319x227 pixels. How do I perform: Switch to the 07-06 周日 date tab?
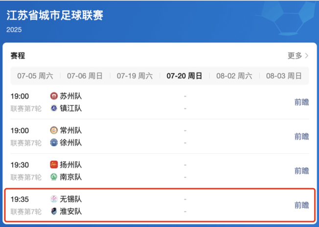85,76
